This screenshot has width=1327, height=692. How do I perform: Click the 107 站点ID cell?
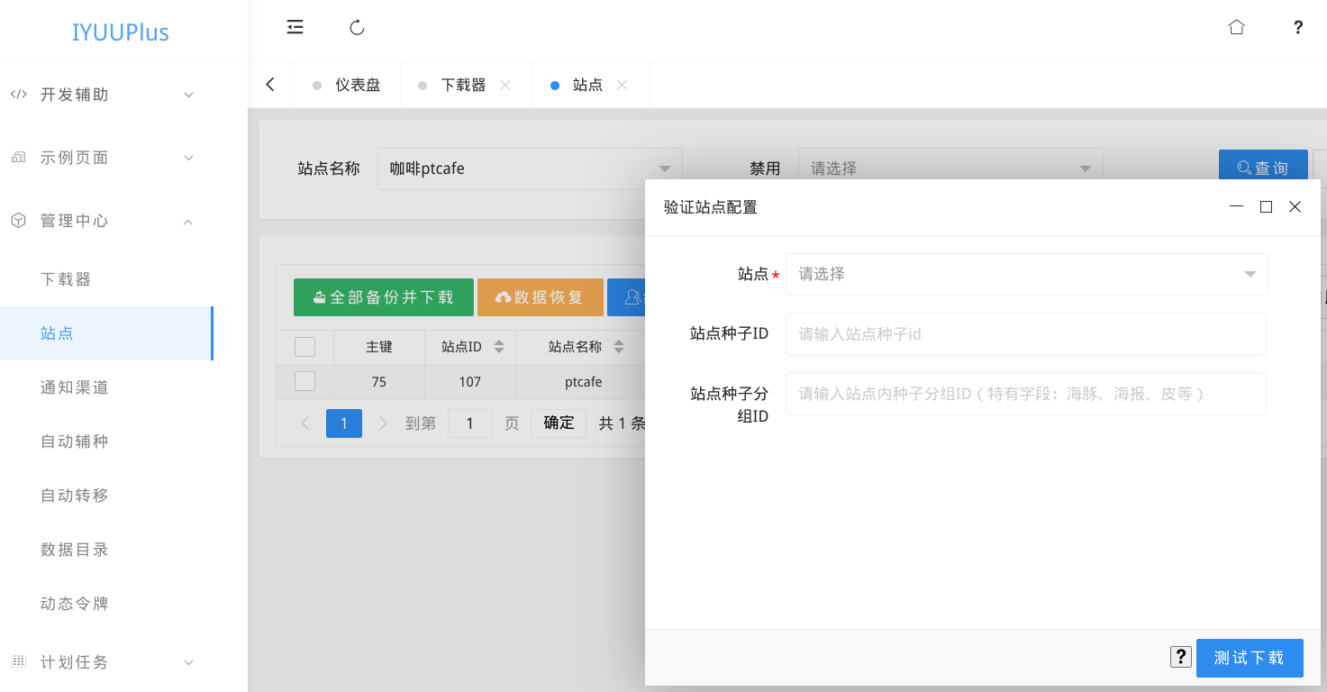469,382
